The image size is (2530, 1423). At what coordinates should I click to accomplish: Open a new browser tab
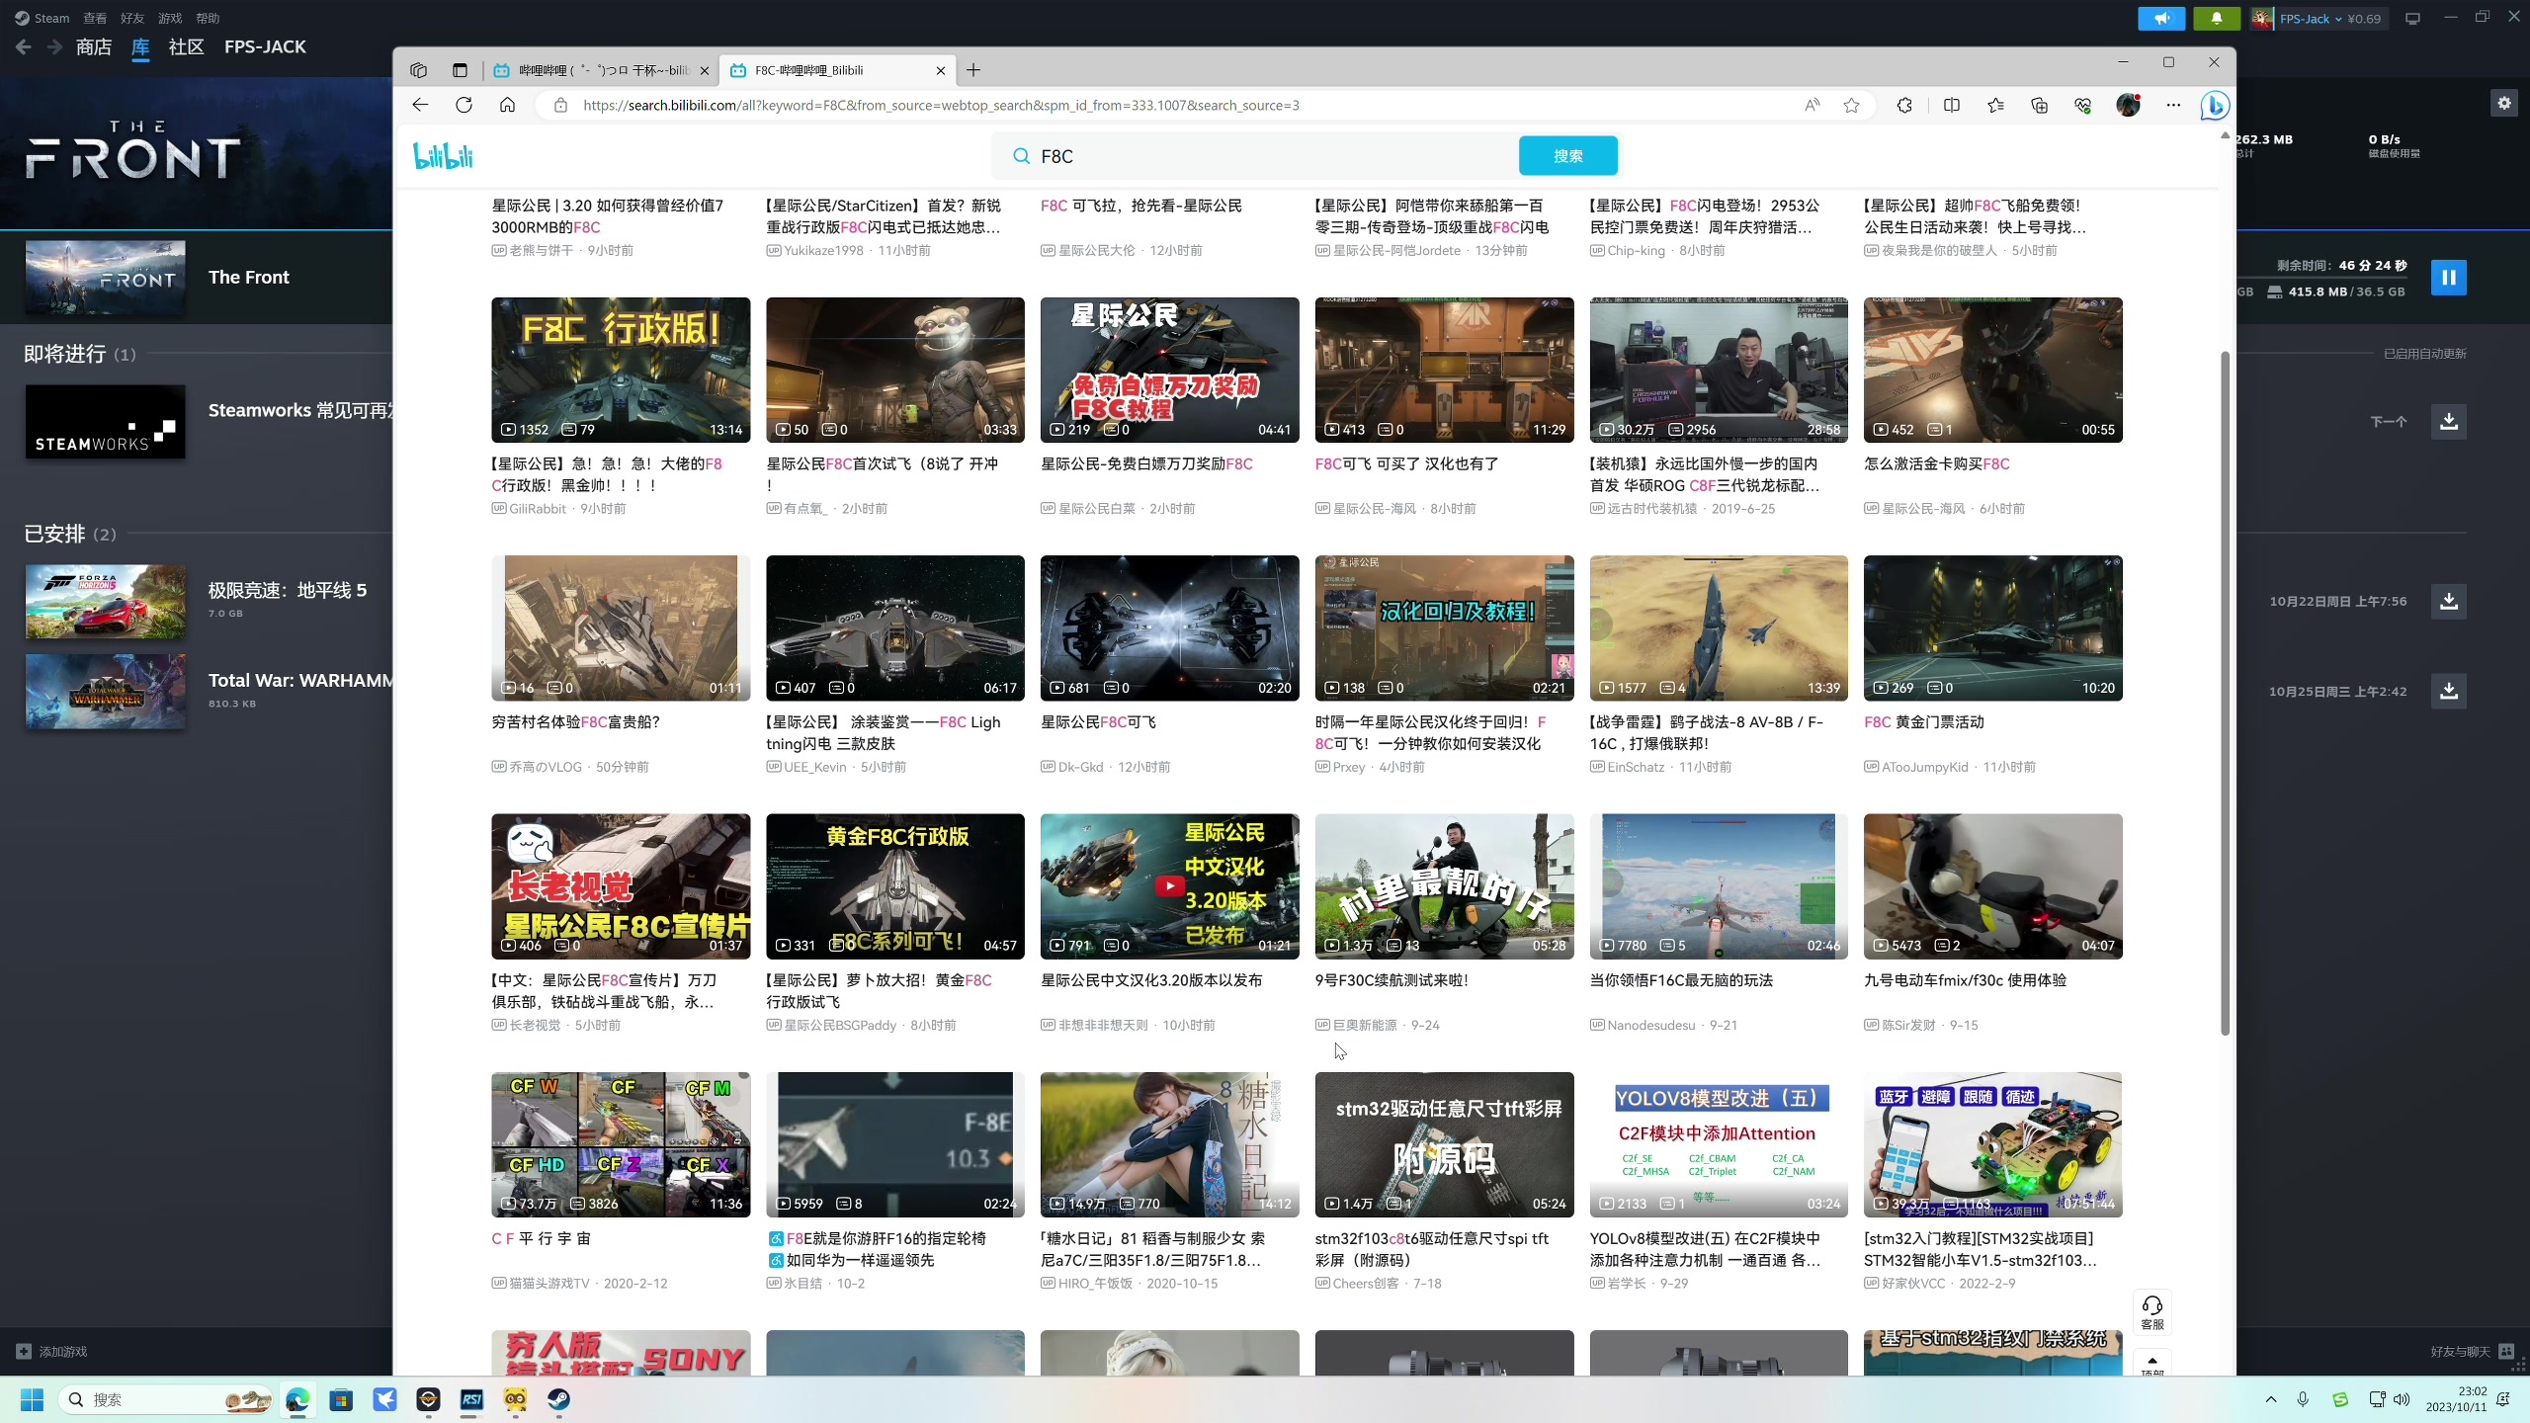973,70
